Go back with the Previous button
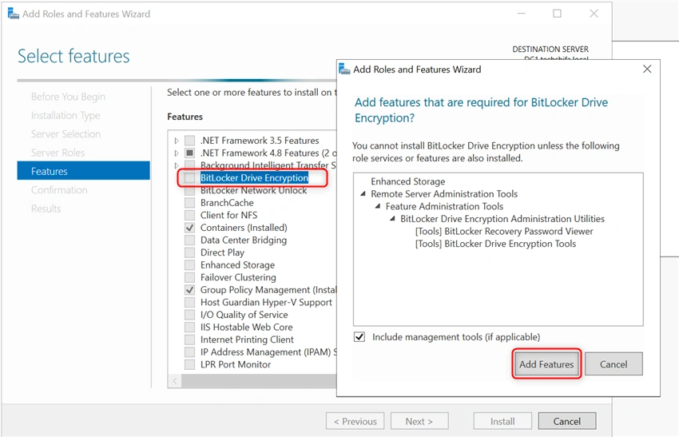679x437 pixels. point(355,421)
